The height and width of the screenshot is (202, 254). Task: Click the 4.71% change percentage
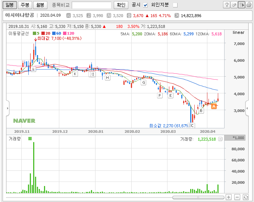165,16
